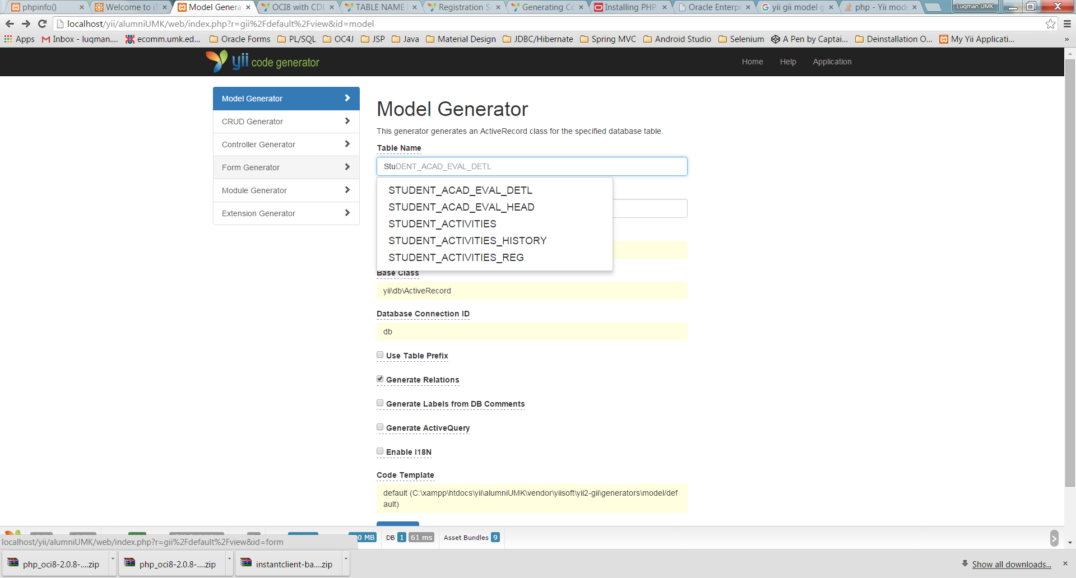1076x578 pixels.
Task: Enable the Generate ActiveQuery option
Action: tap(380, 426)
